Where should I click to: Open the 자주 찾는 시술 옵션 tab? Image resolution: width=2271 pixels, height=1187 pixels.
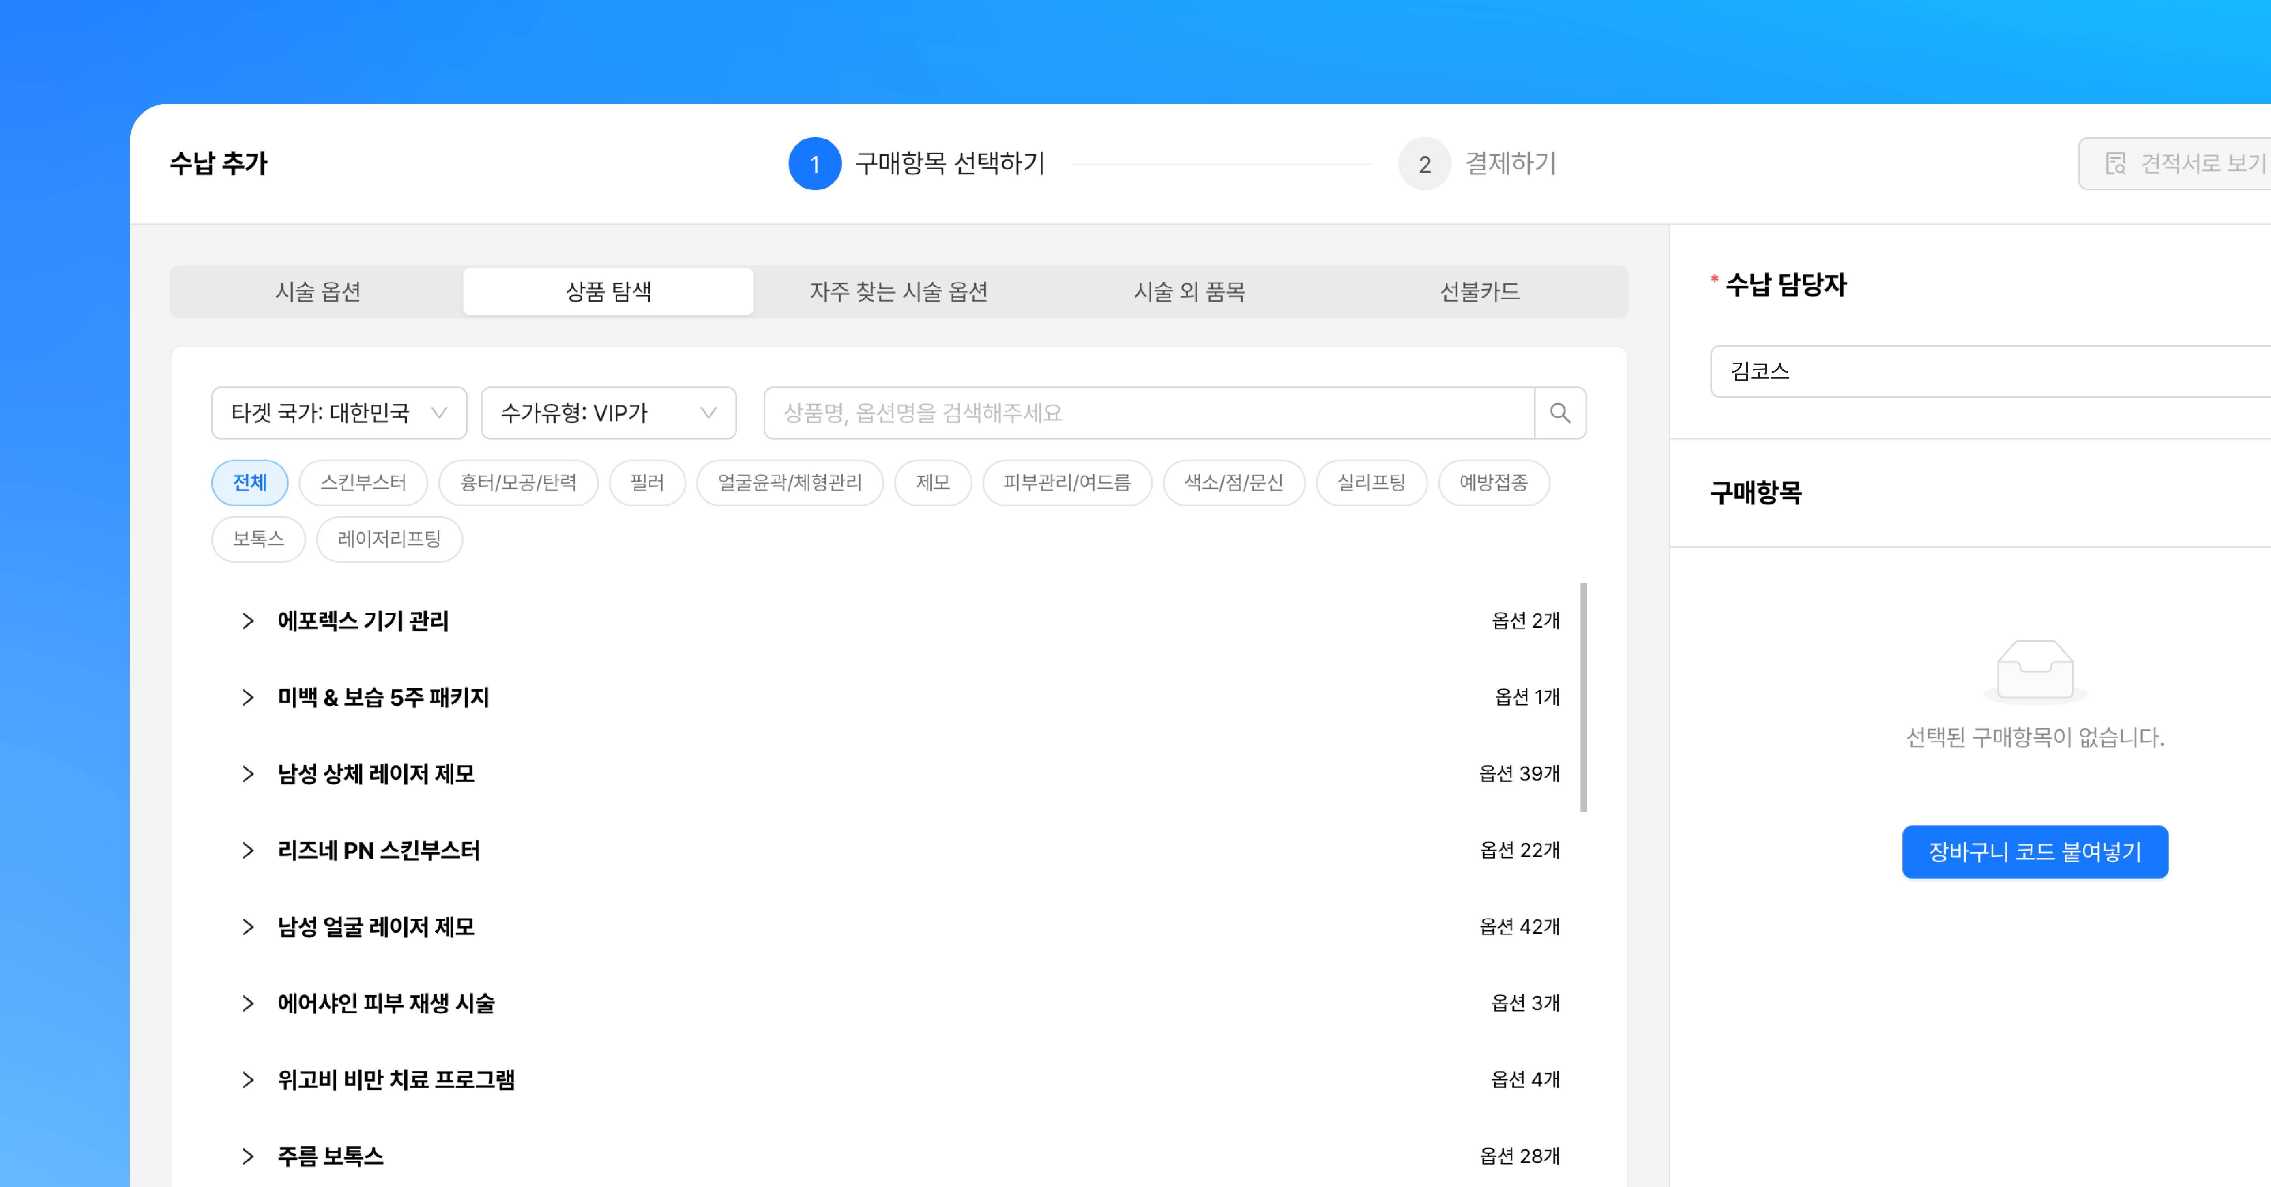coord(898,292)
